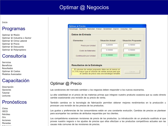Image resolution: width=168 pixels, height=126 pixels.
Task: Open Descripción under Capacitación
Action: pos(8,87)
